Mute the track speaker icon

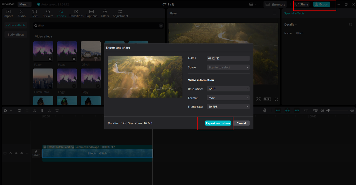coord(22,153)
